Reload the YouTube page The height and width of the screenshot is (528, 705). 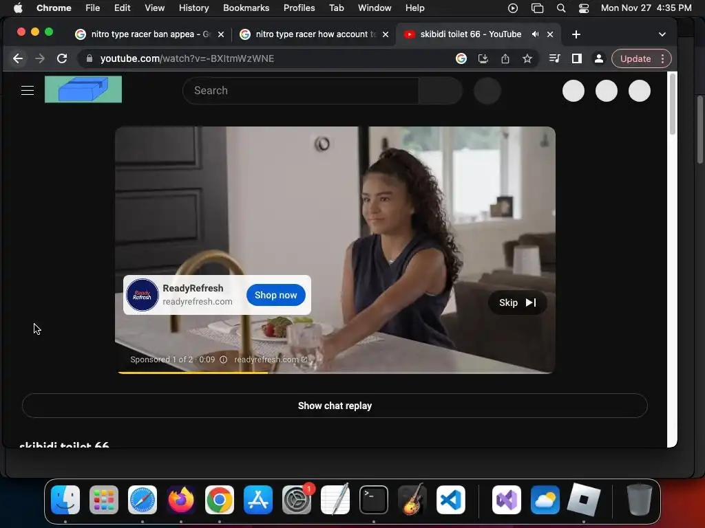pos(62,59)
